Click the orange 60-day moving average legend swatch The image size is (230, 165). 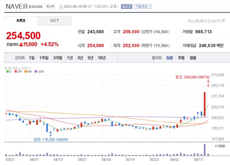(x=26, y=72)
